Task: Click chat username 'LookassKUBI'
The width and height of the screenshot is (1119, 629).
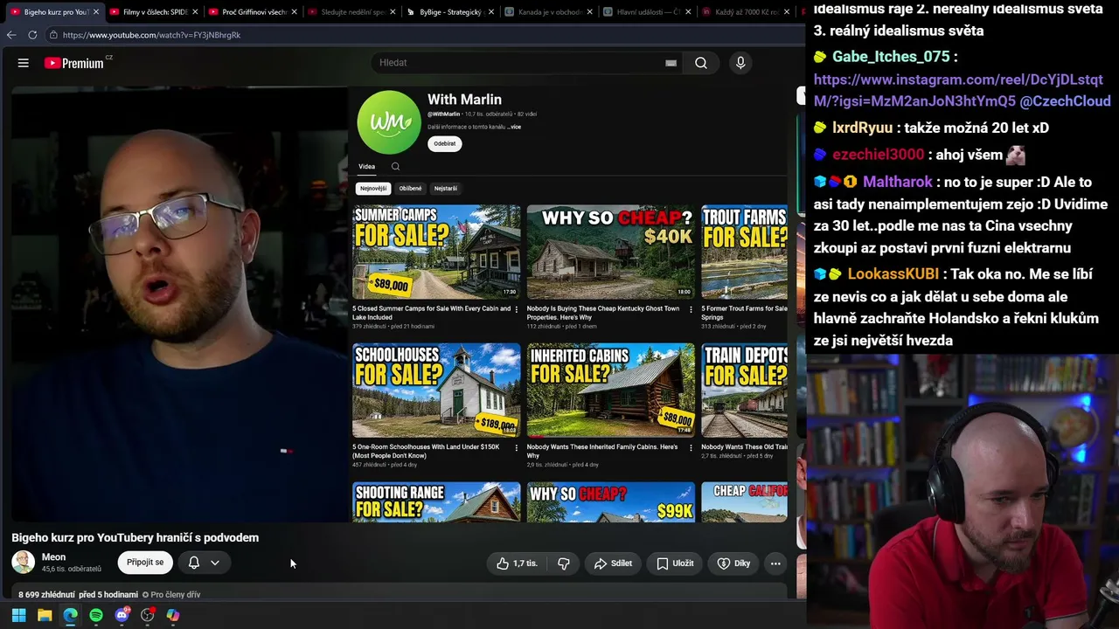Action: [x=893, y=274]
